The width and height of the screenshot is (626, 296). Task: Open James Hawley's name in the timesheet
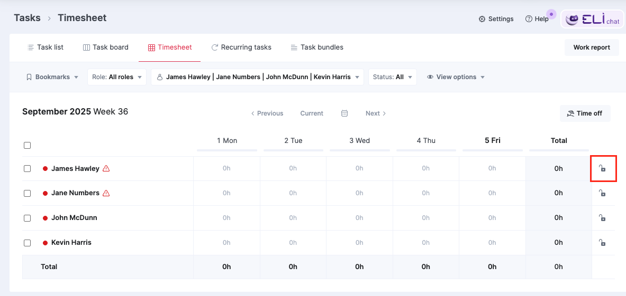pyautogui.click(x=75, y=169)
